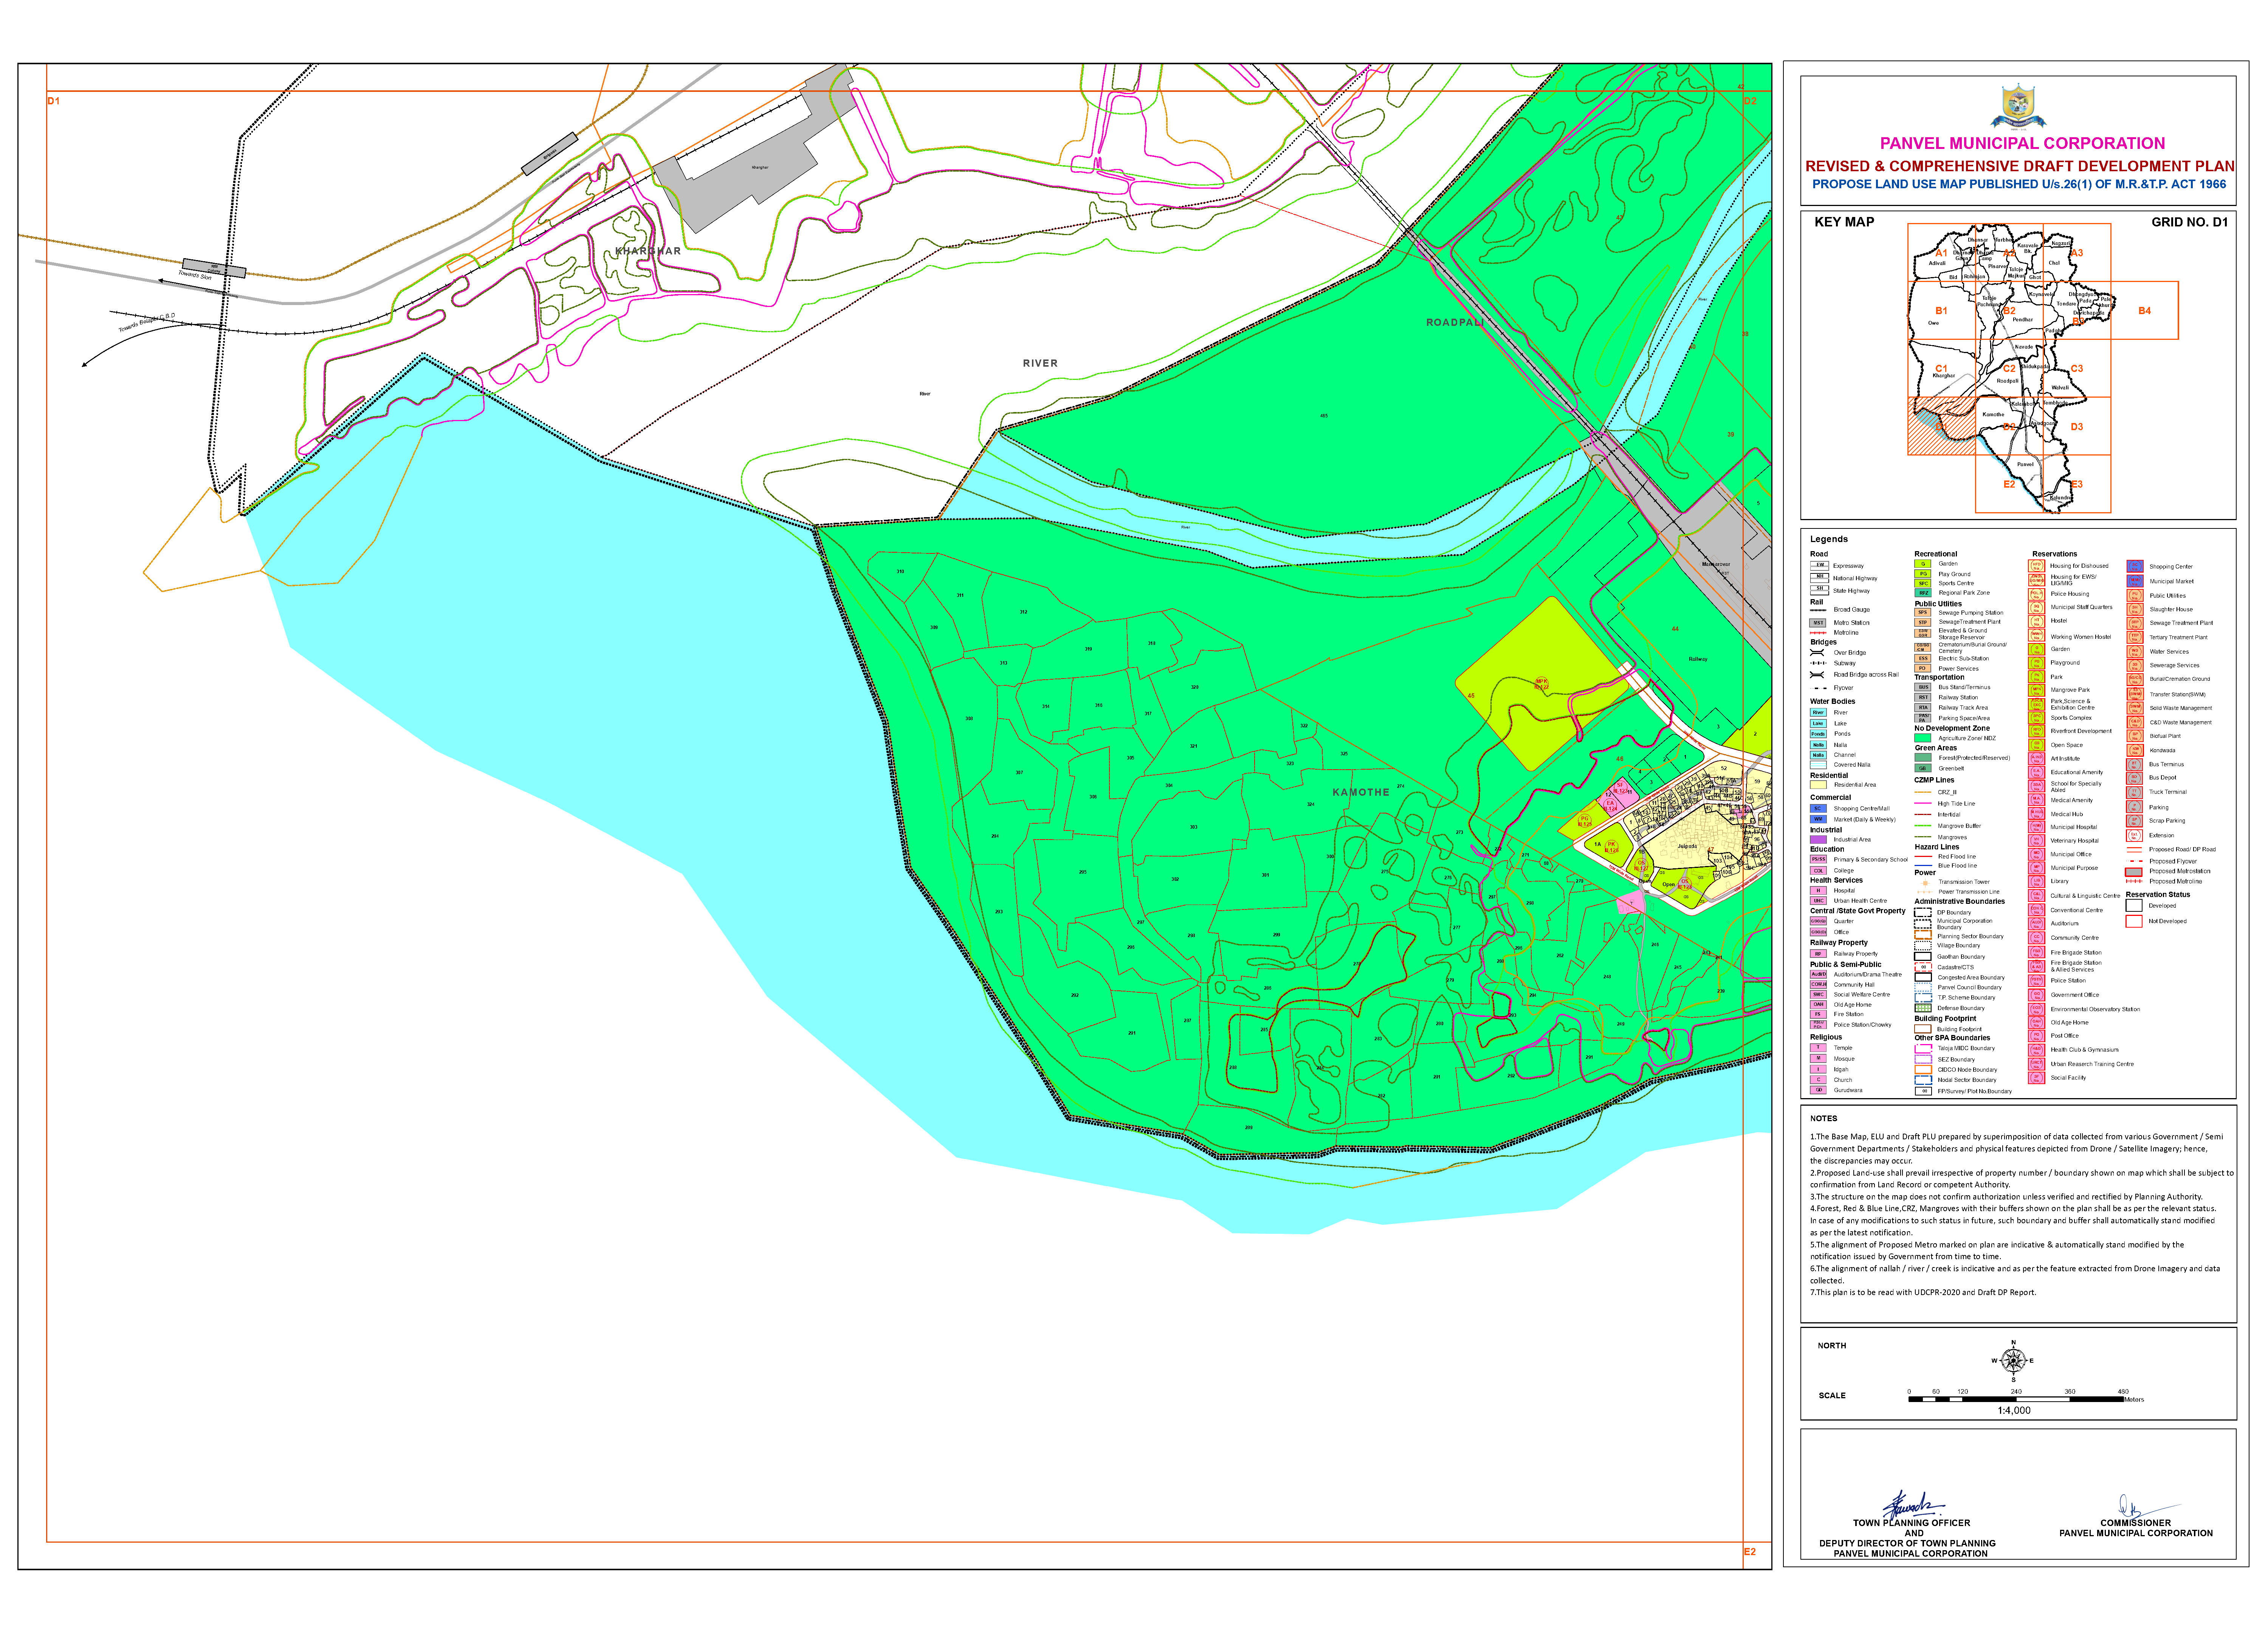Image resolution: width=2268 pixels, height=1633 pixels.
Task: Click the Garden icon under Recreational
Action: point(1923,564)
